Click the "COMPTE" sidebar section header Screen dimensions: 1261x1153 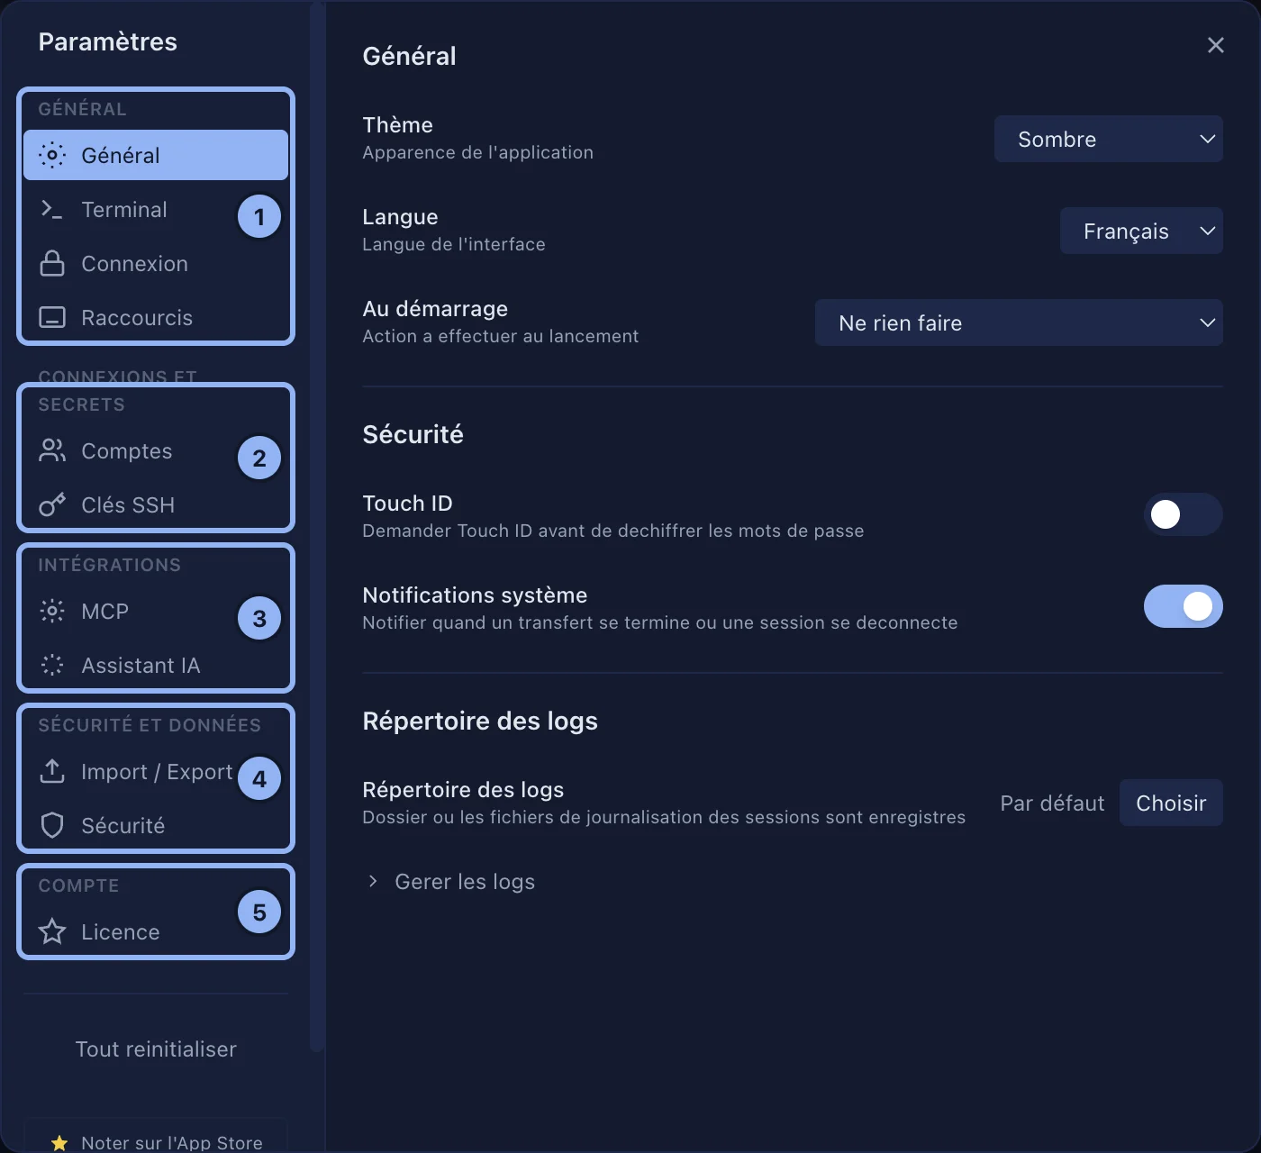78,885
